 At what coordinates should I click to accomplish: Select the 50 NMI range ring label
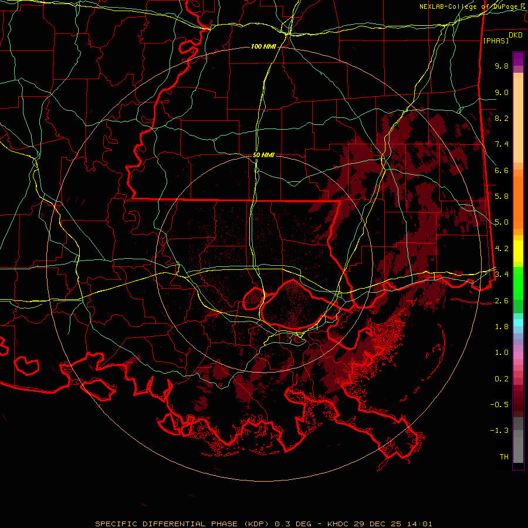pyautogui.click(x=263, y=155)
